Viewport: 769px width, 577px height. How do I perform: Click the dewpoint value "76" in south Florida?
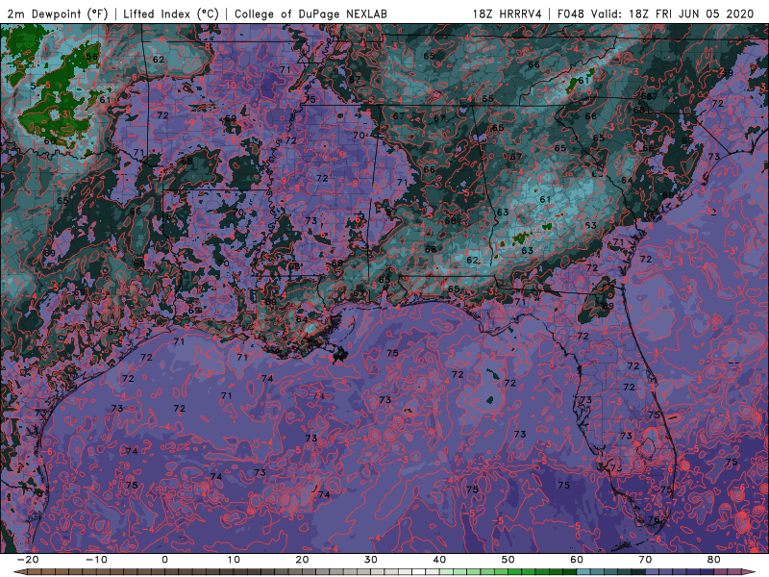click(654, 519)
